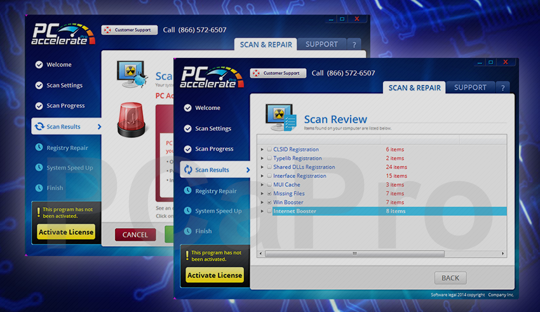This screenshot has height=312, width=540.
Task: Click the refresh icon beside back window Scan Results
Action: 39,126
